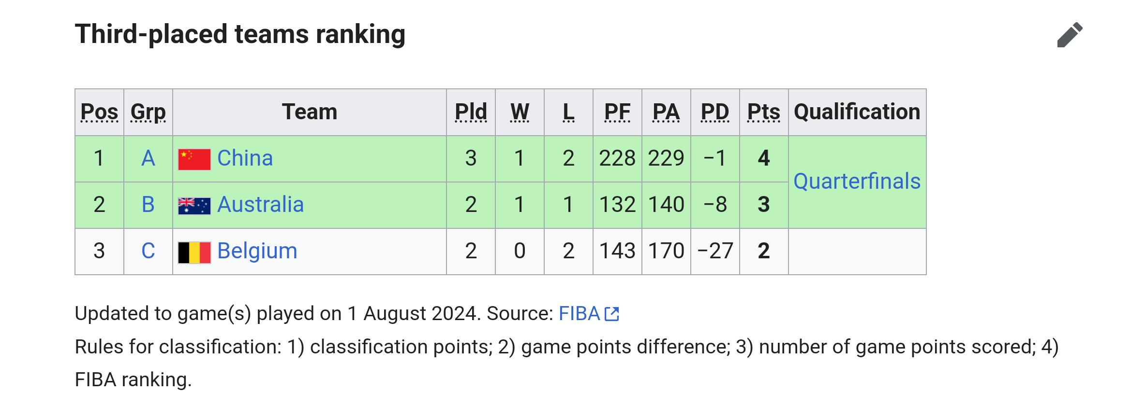Click the Grp column header abbreviation
Screen dimensions: 1145x407
point(148,112)
